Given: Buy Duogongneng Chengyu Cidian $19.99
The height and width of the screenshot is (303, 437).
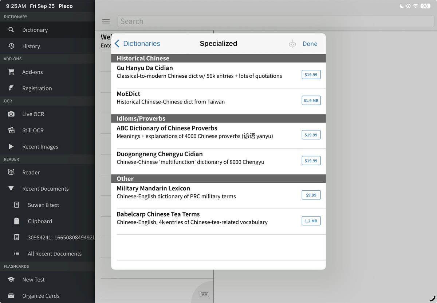Looking at the screenshot, I should (x=311, y=161).
